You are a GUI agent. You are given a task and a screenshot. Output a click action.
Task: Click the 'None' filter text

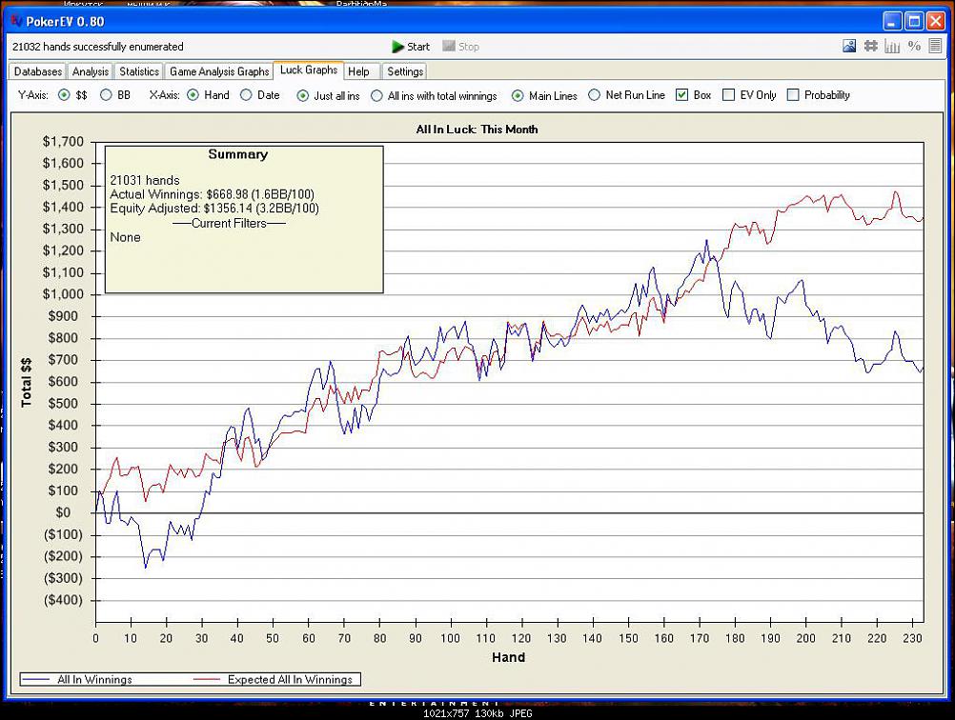tap(125, 237)
